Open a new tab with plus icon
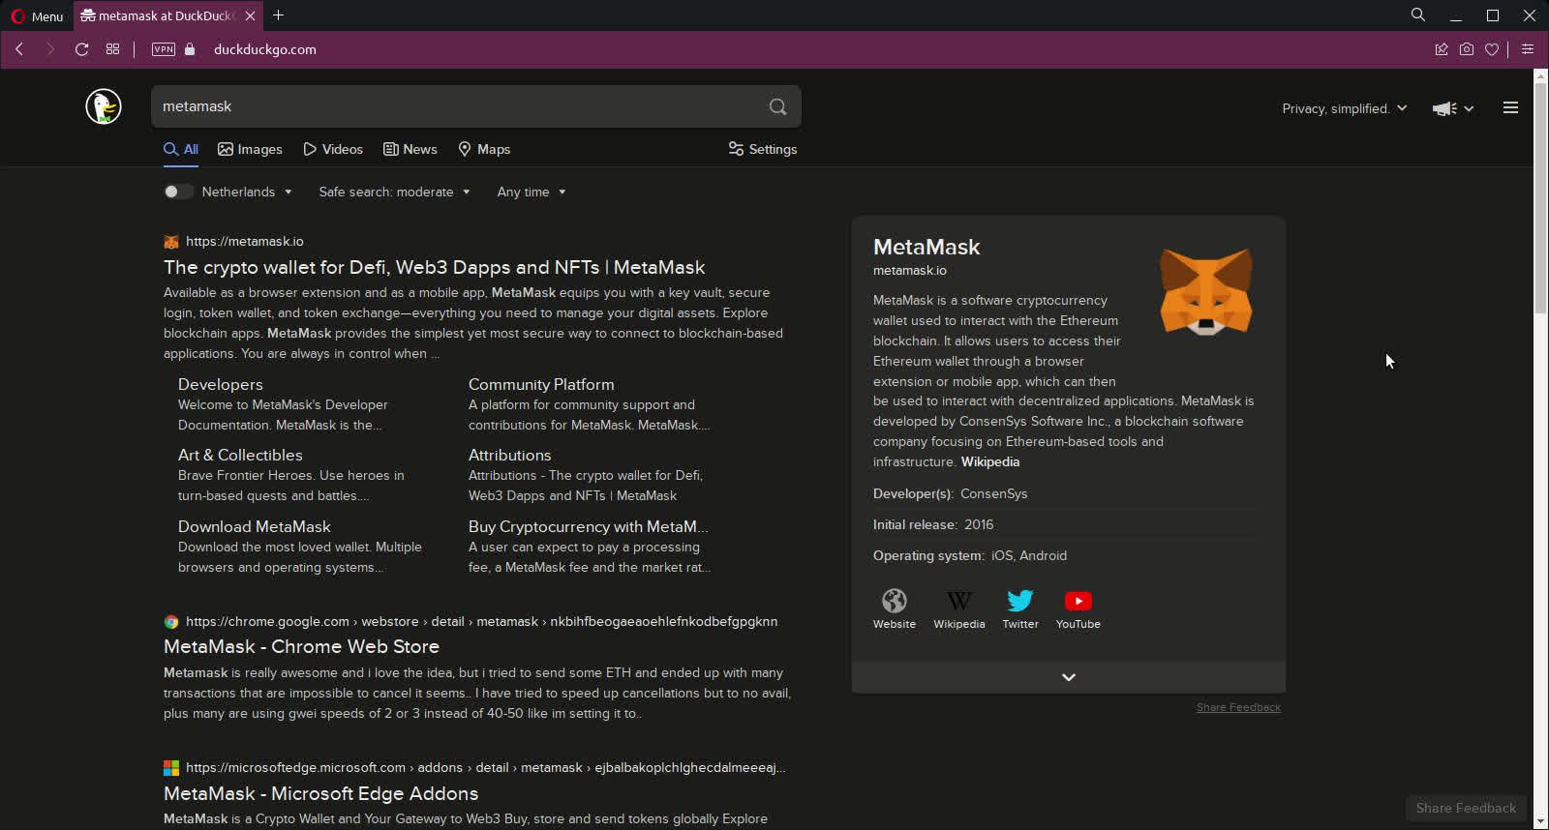This screenshot has width=1549, height=830. (x=279, y=15)
